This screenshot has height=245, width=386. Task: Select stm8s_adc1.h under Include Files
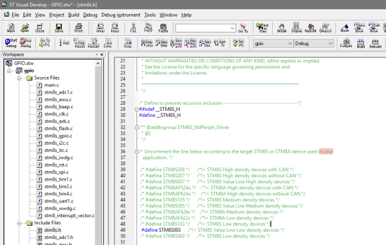click(x=59, y=238)
